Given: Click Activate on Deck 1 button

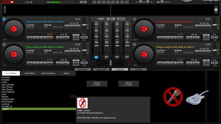Looking at the screenshot, I should 97,84.
